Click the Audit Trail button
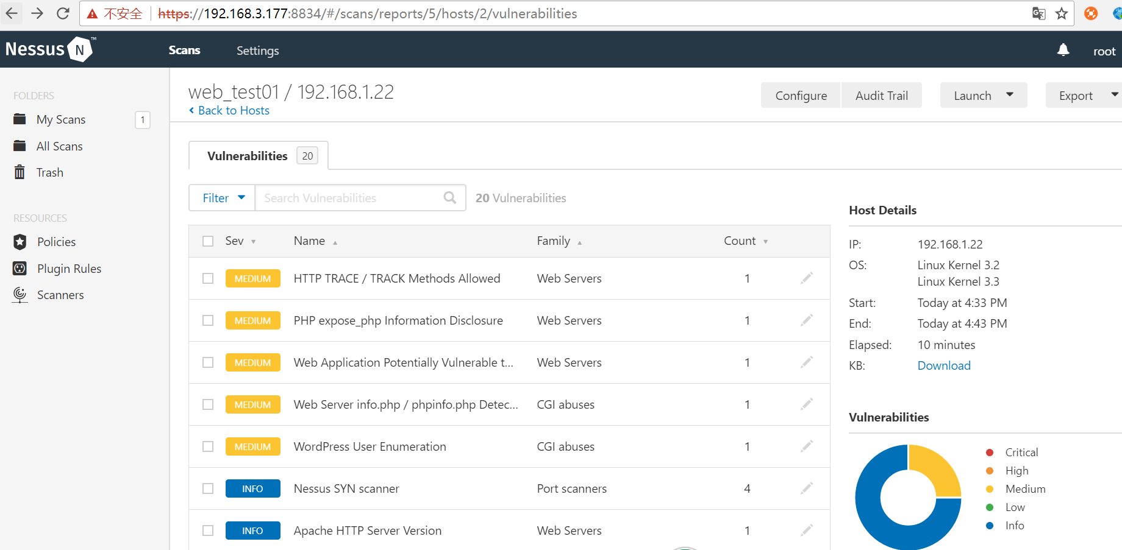 (881, 95)
